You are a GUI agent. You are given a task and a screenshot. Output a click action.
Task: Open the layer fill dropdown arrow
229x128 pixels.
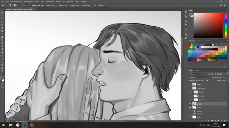[227, 80]
